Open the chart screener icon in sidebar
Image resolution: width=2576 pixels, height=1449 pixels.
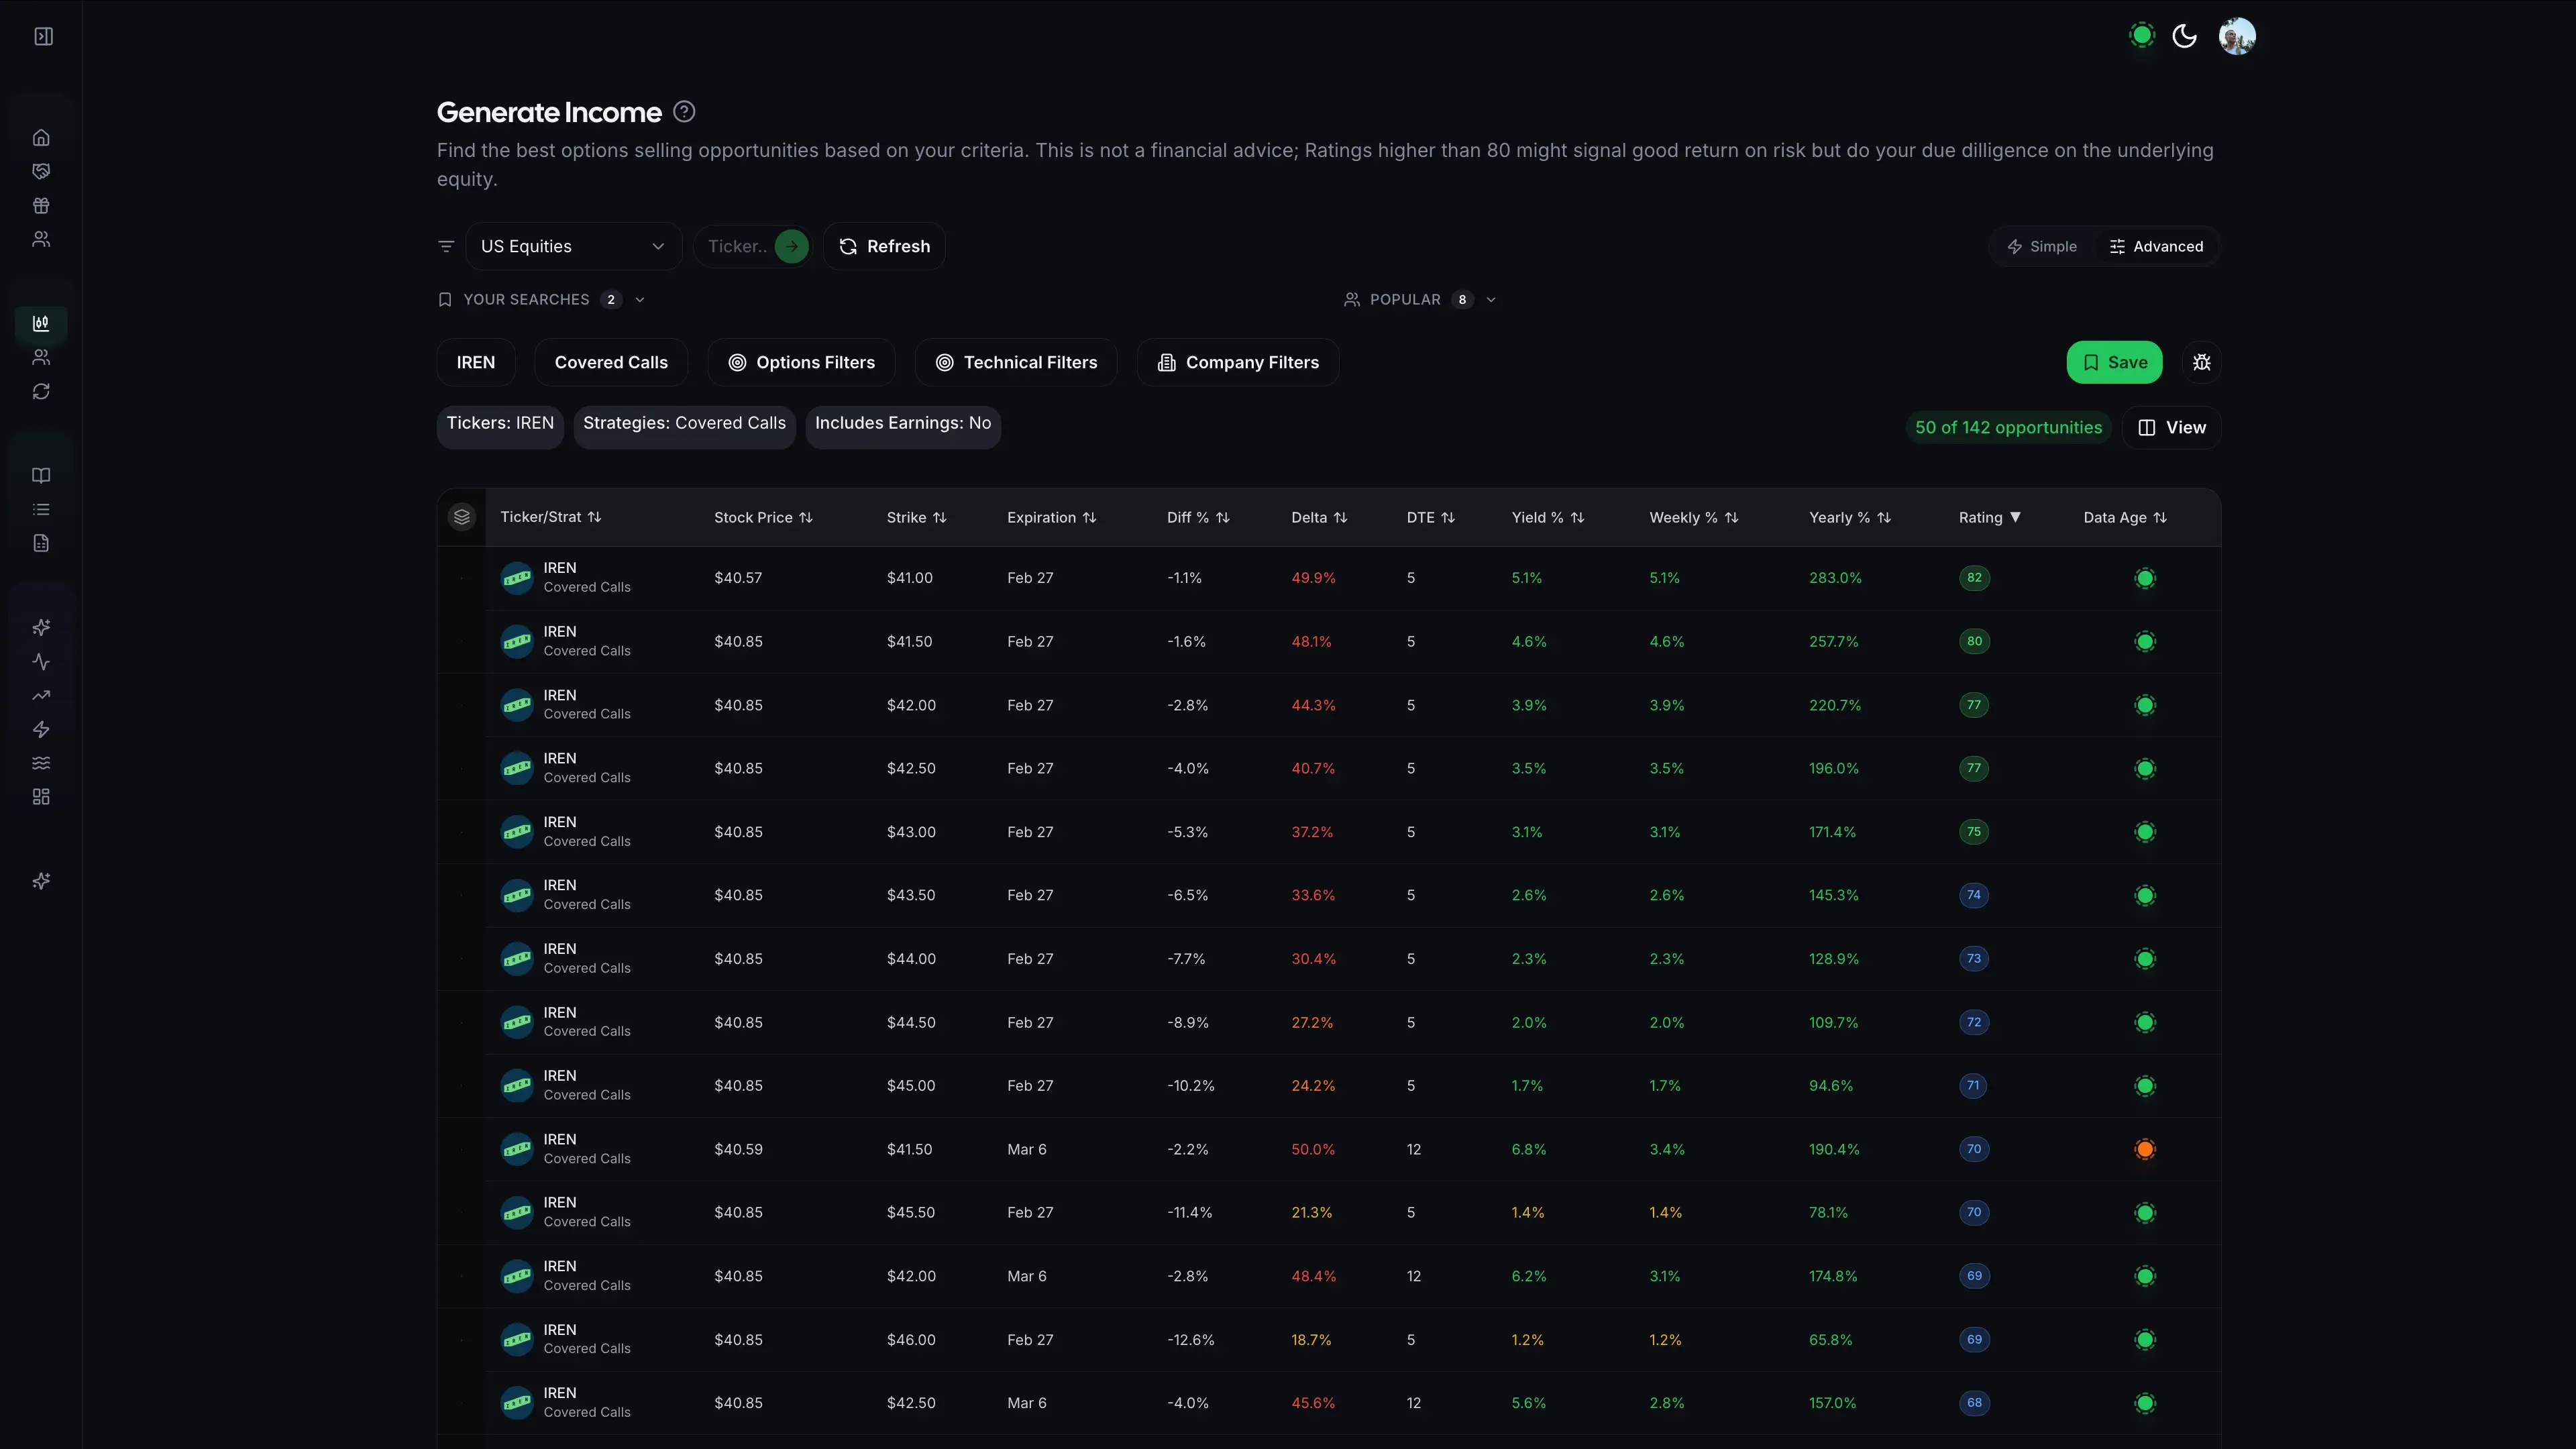click(41, 324)
